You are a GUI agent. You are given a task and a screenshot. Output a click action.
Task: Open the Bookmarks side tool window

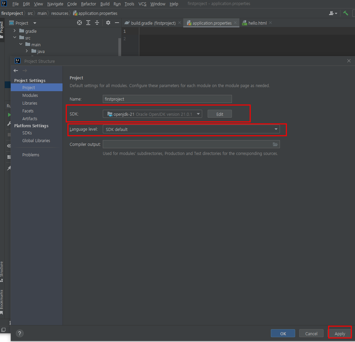tap(2, 302)
